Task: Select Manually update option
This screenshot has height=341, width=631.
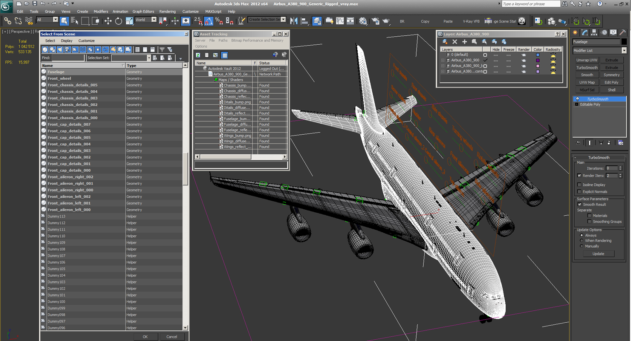Action: (582, 246)
